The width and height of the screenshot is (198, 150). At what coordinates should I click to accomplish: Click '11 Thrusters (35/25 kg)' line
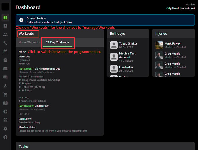[x=32, y=87]
